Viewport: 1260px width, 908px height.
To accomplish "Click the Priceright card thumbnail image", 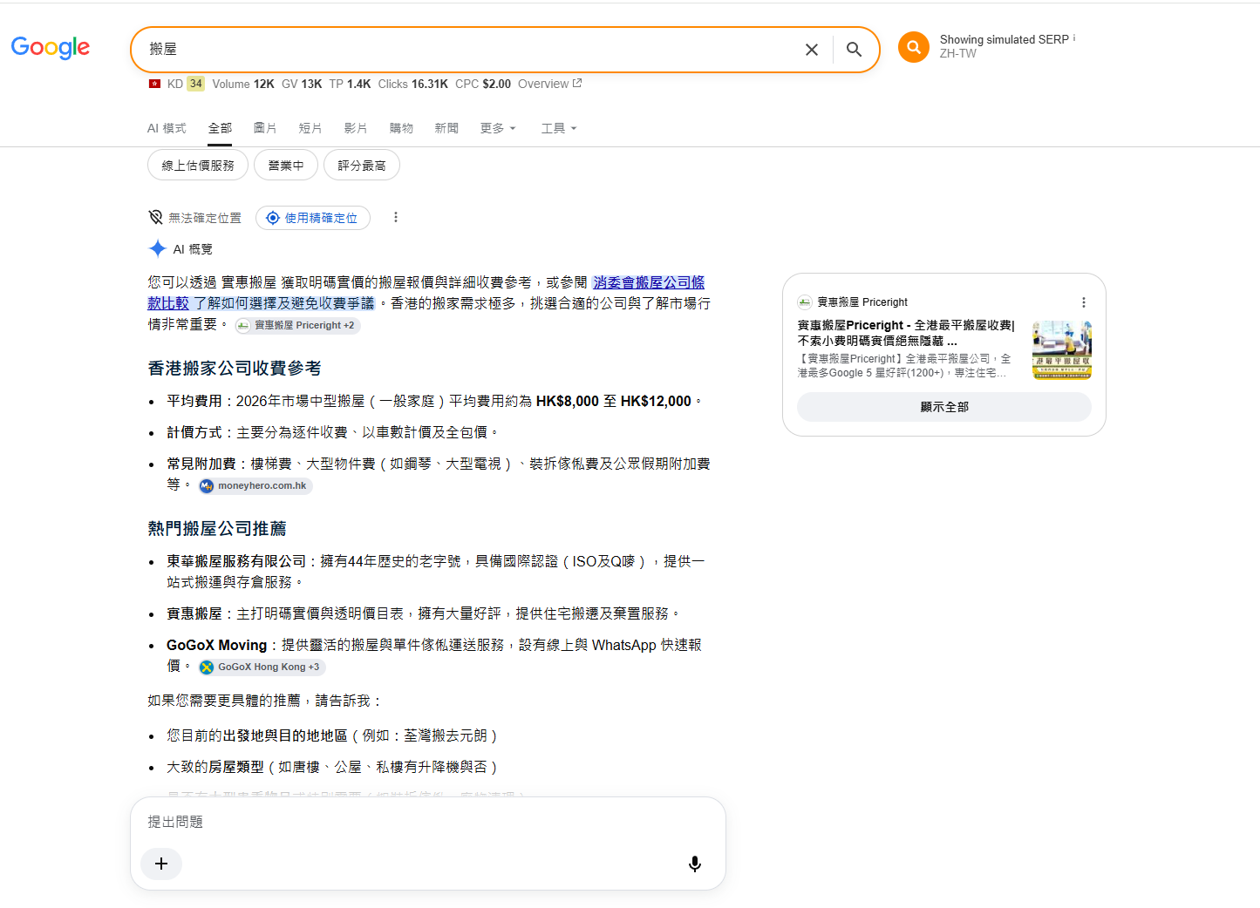I will tap(1062, 350).
